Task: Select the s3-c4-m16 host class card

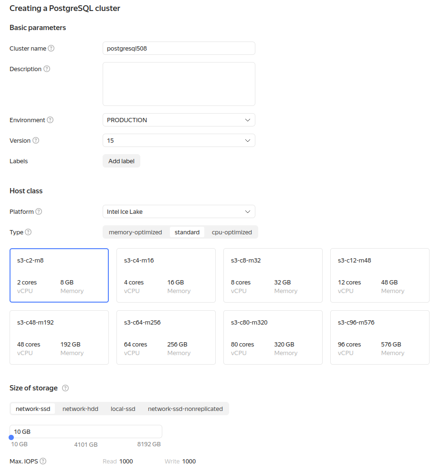Action: 166,275
